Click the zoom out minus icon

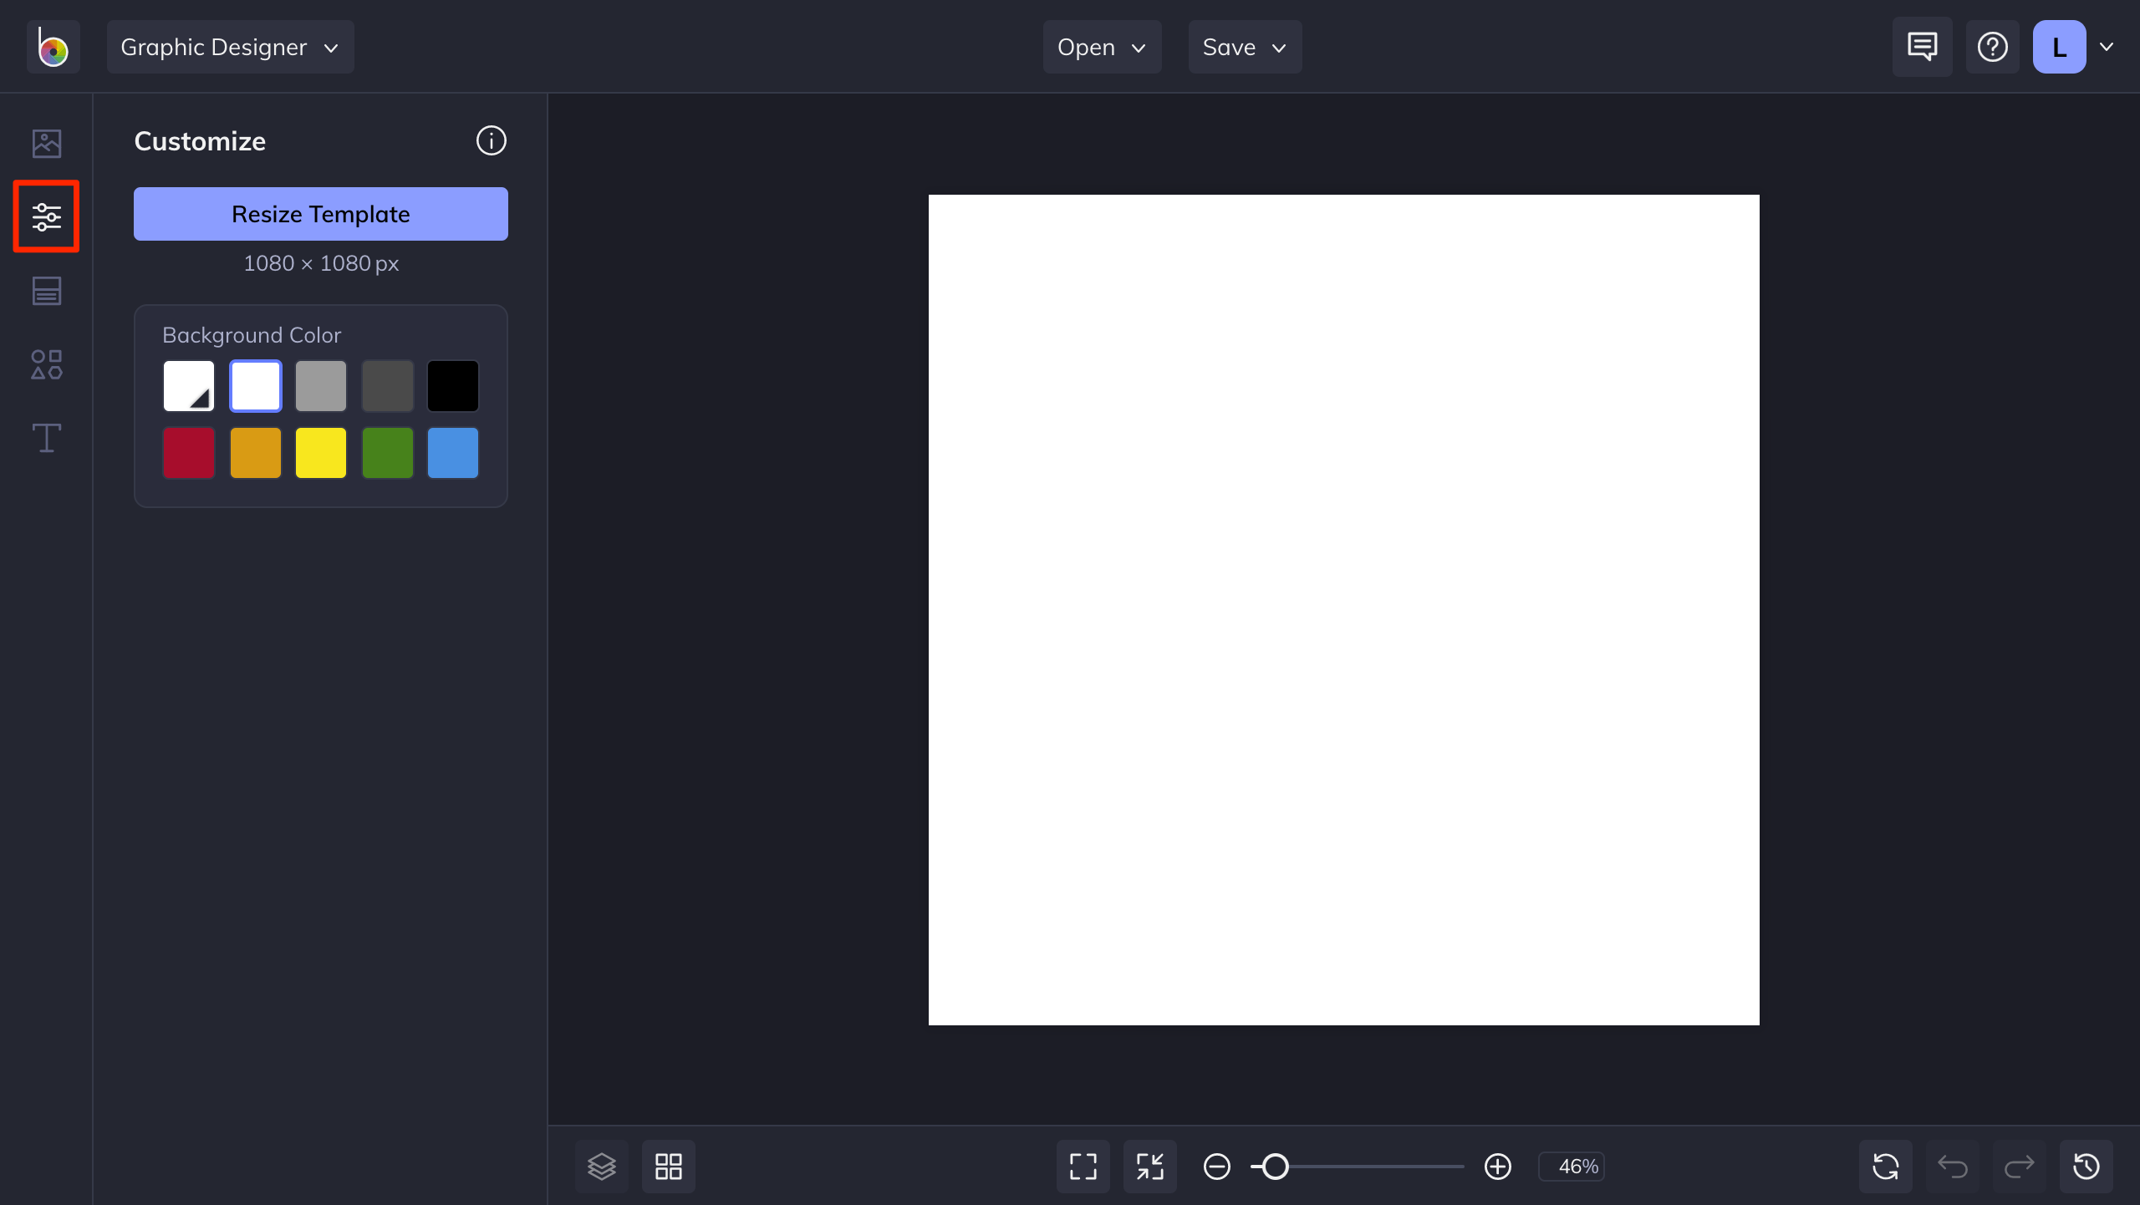pyautogui.click(x=1216, y=1166)
